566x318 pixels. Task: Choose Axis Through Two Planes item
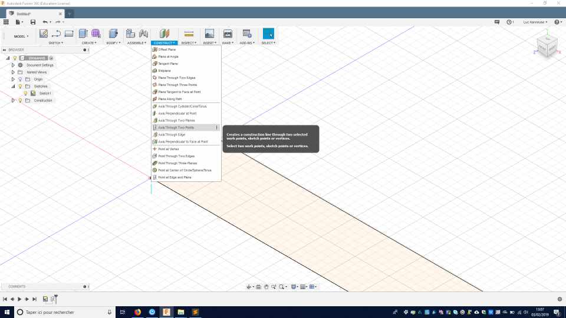pos(186,120)
